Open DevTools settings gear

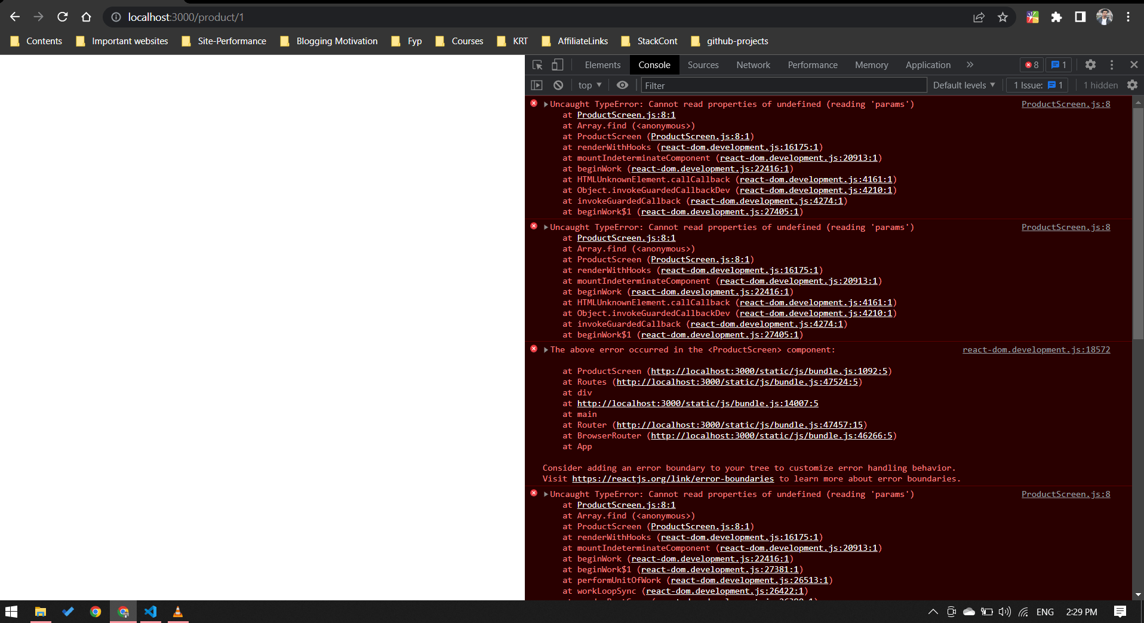point(1090,65)
